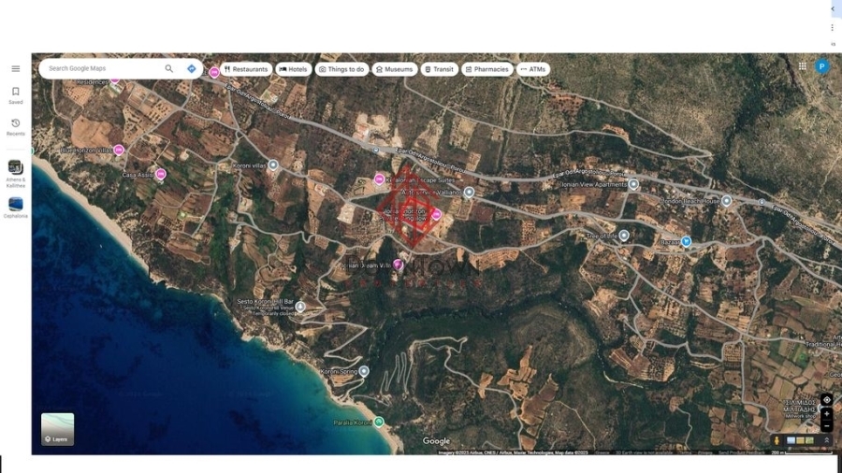
Task: Open the Google account avatar
Action: tap(821, 66)
